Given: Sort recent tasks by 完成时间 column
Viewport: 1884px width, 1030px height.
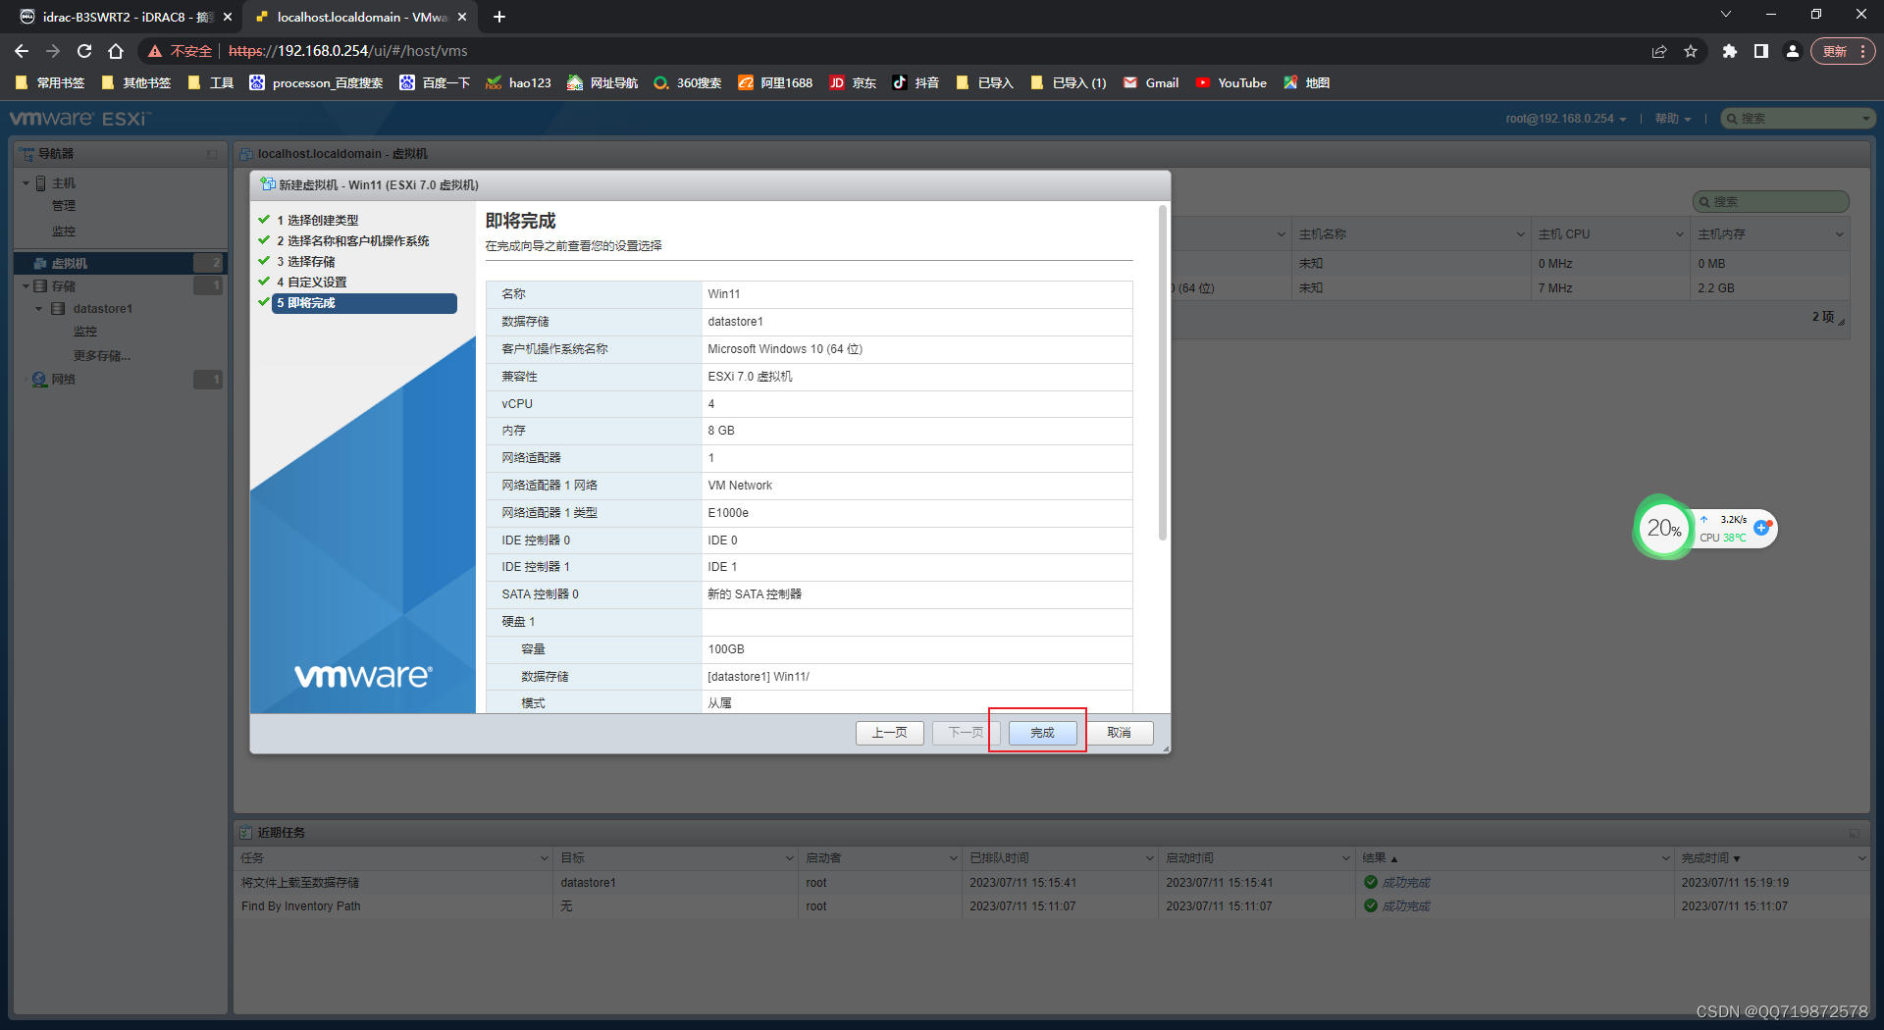Looking at the screenshot, I should [x=1704, y=858].
